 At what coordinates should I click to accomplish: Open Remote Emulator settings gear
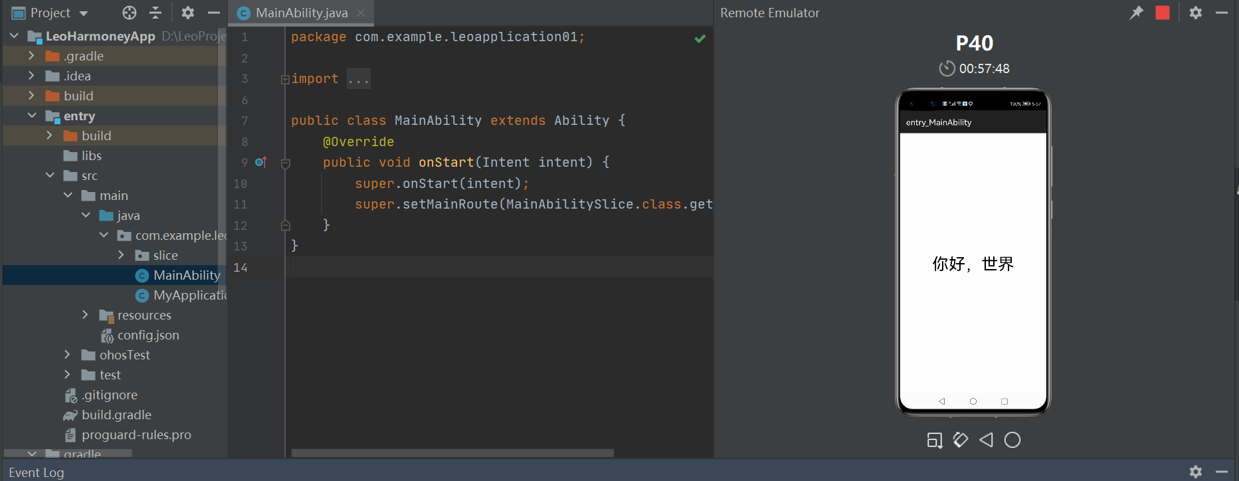pos(1196,13)
